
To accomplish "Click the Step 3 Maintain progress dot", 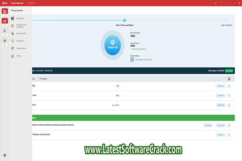I will click(227, 20).
